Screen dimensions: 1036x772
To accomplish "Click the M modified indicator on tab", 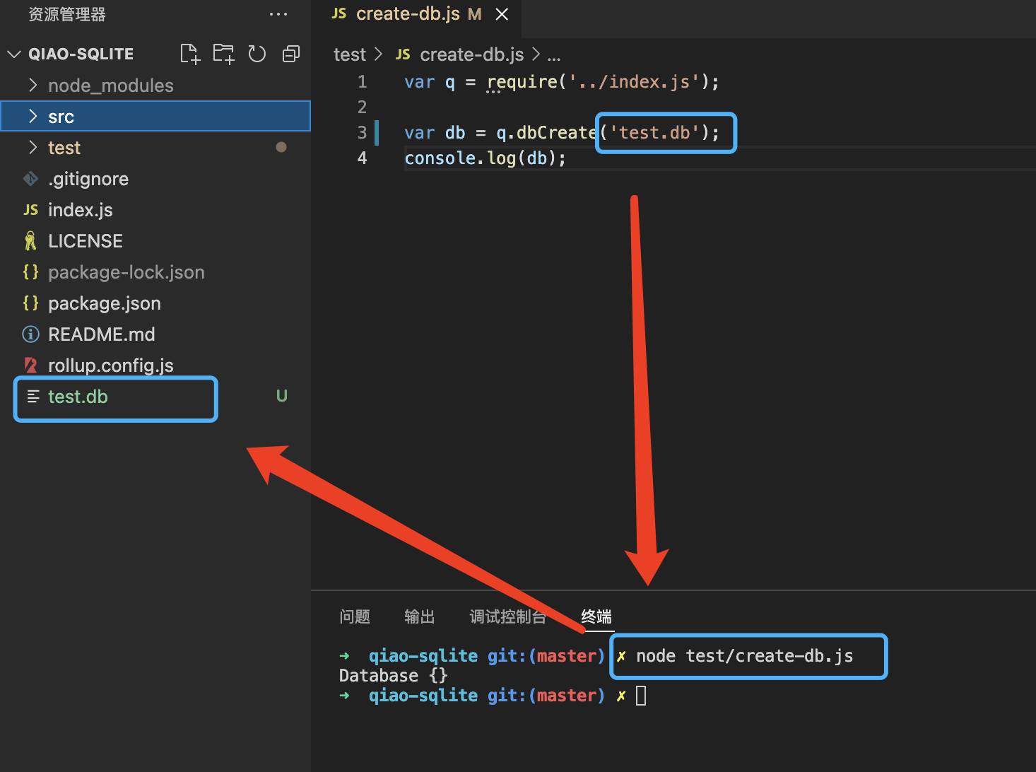I will 474,14.
